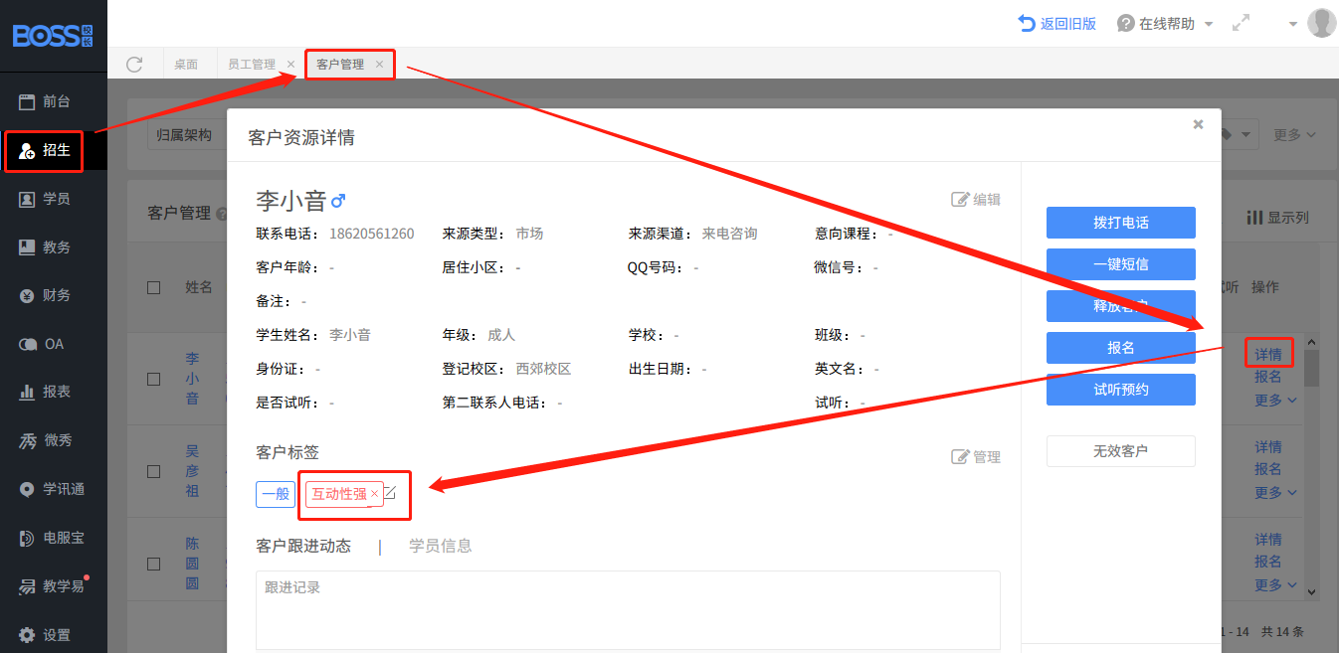The width and height of the screenshot is (1339, 653).
Task: Switch to the 员工管理 tab
Action: point(252,64)
